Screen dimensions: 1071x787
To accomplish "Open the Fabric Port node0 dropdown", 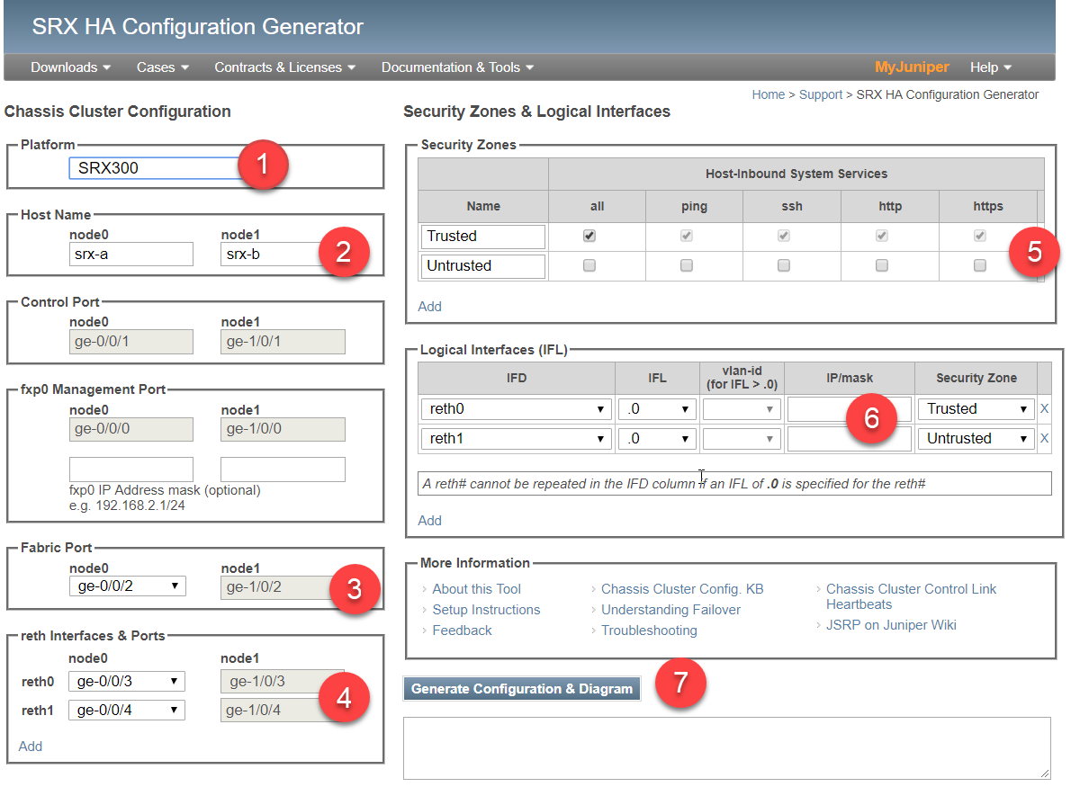I will coord(128,586).
